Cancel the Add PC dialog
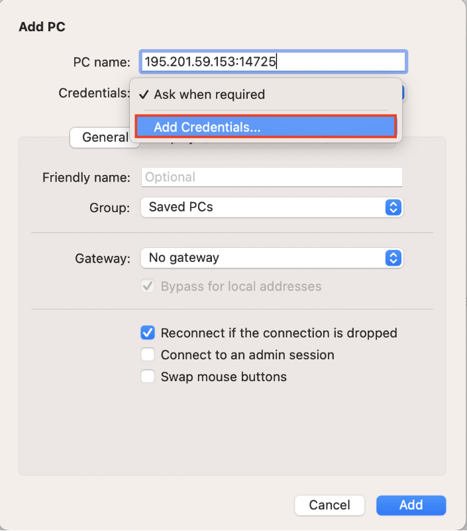The height and width of the screenshot is (531, 467). [x=329, y=505]
